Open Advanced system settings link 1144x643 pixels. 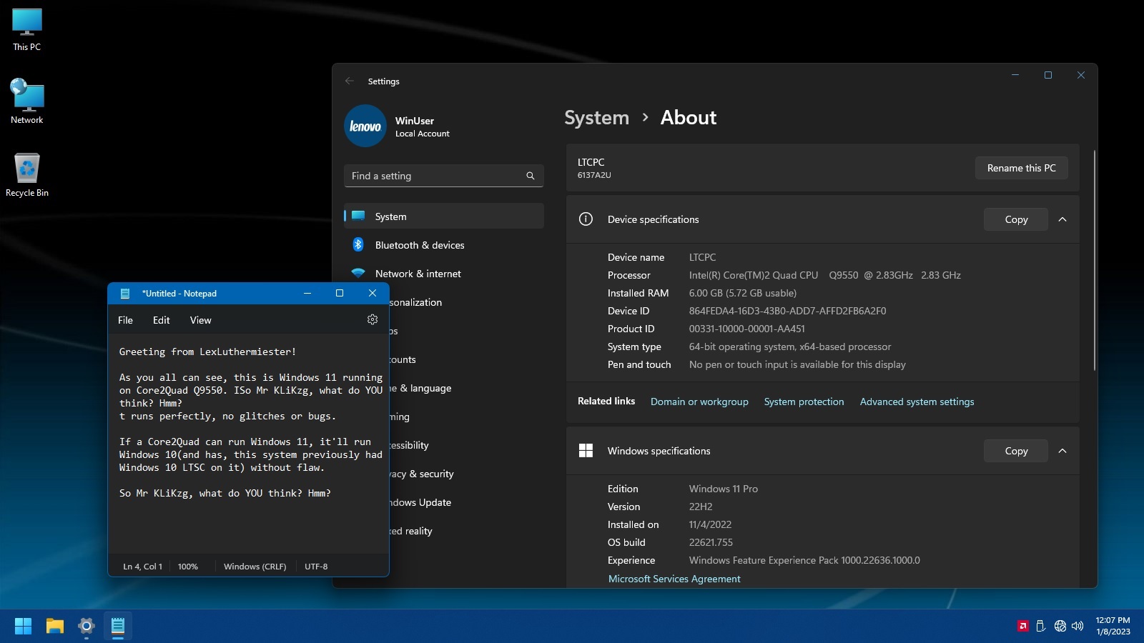[917, 402]
